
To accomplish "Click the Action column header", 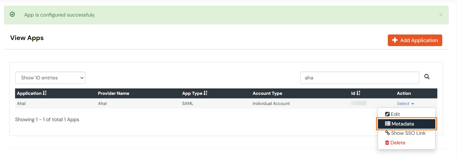I will (404, 93).
